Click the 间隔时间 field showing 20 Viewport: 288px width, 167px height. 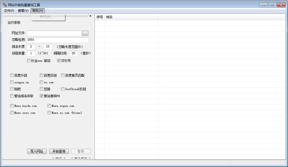(x=74, y=53)
